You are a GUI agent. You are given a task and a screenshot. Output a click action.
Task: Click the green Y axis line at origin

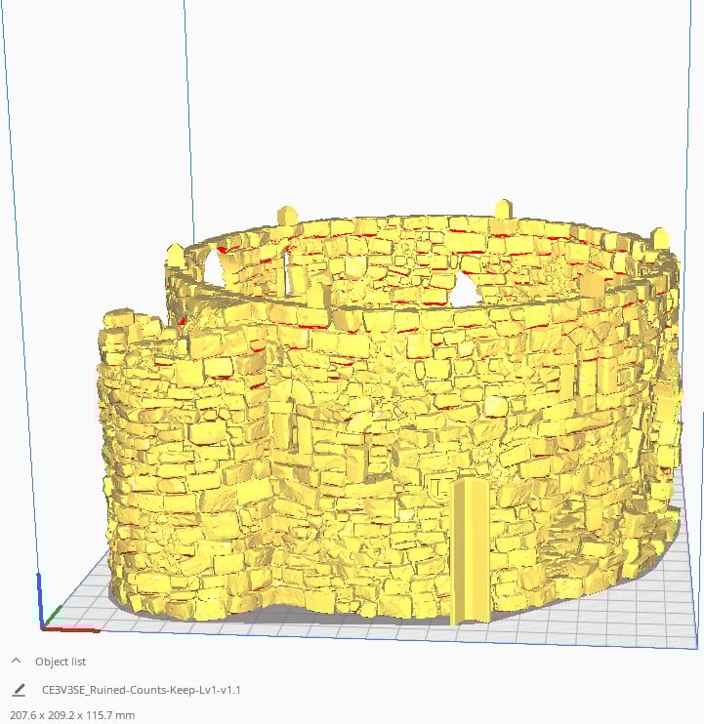[53, 615]
